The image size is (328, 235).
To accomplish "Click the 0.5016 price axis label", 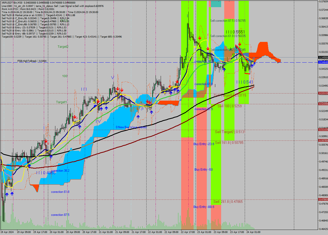I will click(323, 153).
